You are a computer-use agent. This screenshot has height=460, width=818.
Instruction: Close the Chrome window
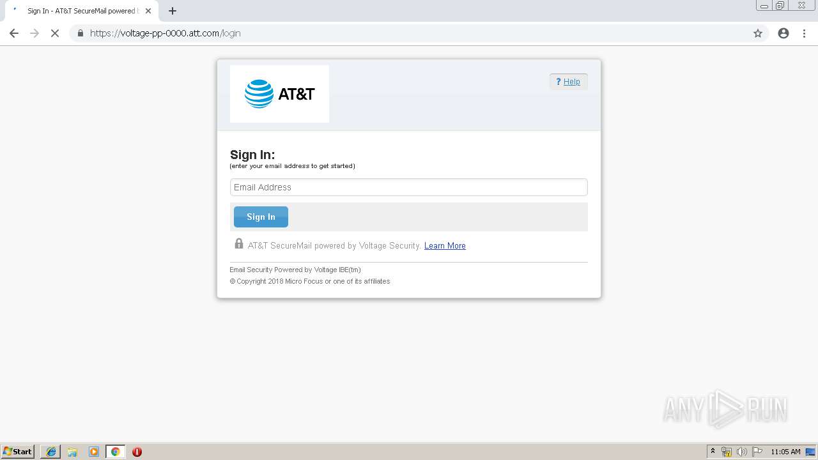click(x=801, y=6)
